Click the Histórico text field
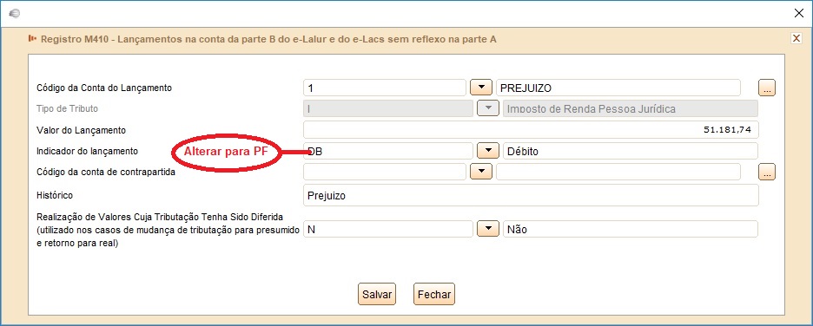Viewport: 813px width, 326px height. pos(531,195)
